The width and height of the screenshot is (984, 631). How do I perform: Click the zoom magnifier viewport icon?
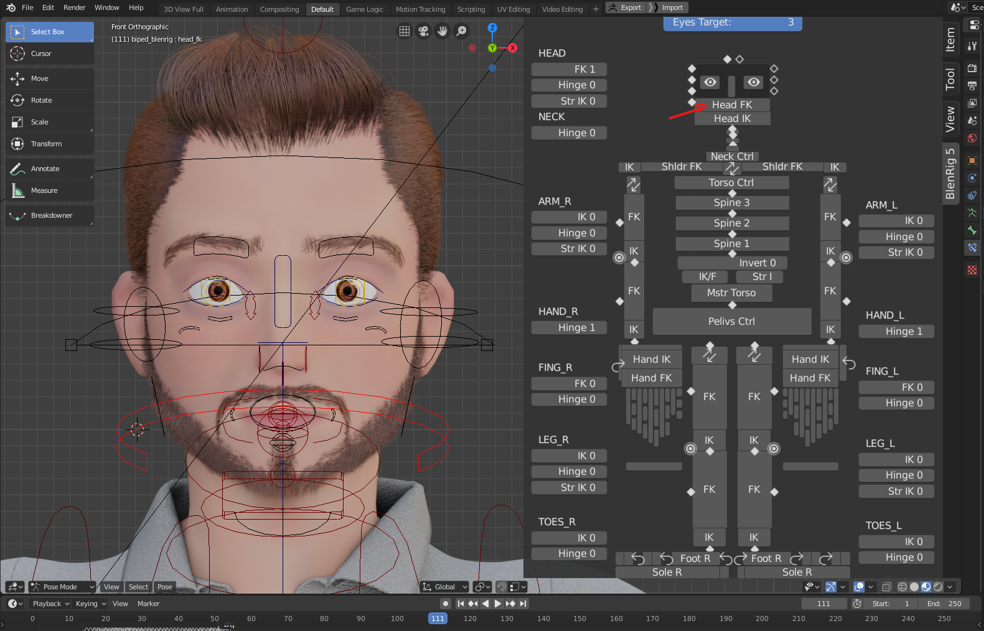461,31
